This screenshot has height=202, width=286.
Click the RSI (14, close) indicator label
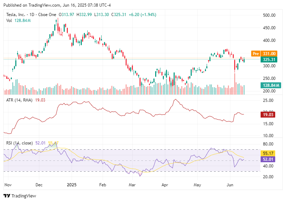click(x=19, y=143)
